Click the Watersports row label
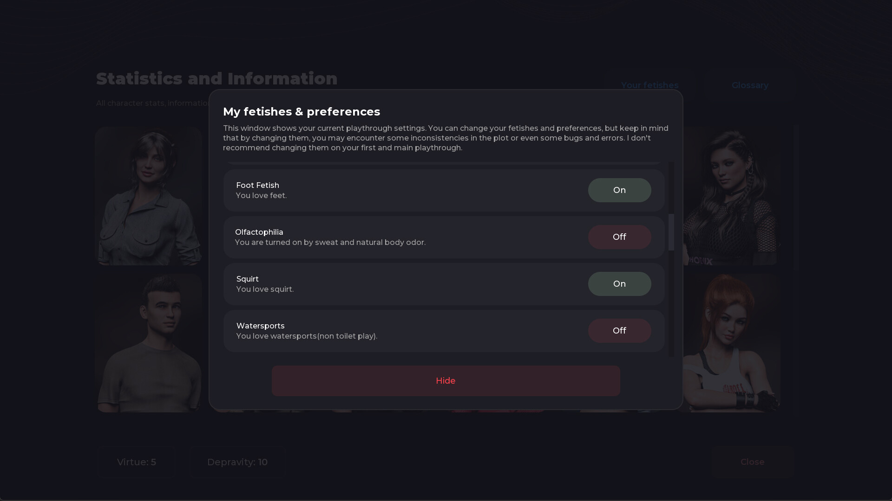Image resolution: width=892 pixels, height=501 pixels. [x=260, y=326]
